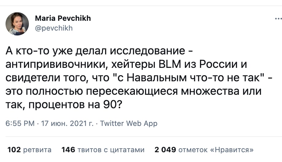Image resolution: width=282 pixels, height=162 pixels.
Task: Click the 102 retweet count number
Action: (x=14, y=150)
